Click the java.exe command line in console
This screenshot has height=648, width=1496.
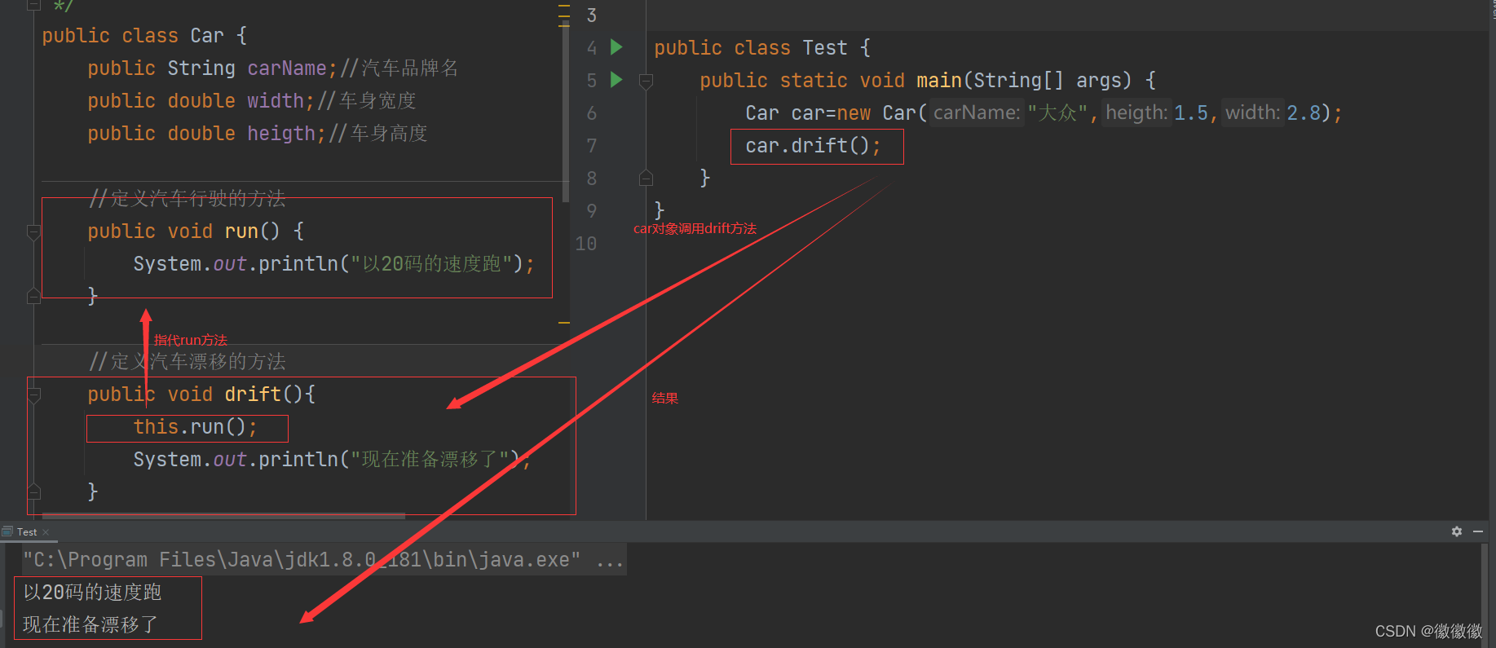click(324, 560)
